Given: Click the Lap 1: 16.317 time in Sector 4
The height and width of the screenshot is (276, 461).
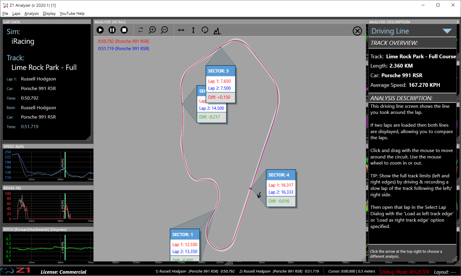Looking at the screenshot, I should click(x=281, y=185).
